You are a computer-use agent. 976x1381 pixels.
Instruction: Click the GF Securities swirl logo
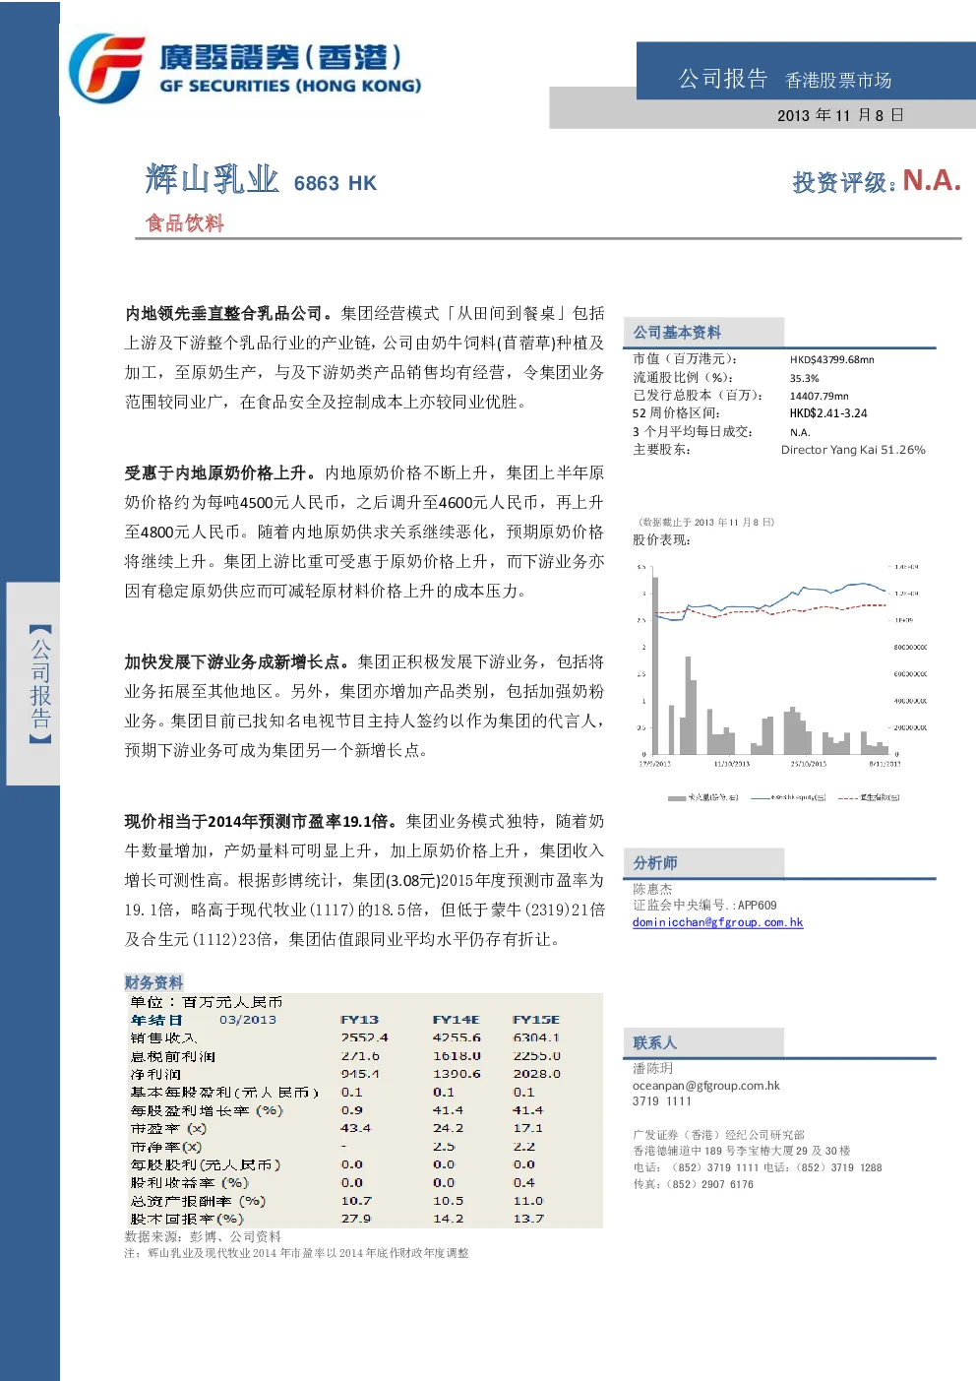coord(107,68)
